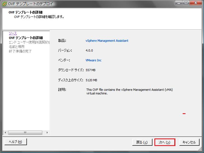The image size is (204, 153).
Task: Open VMware Inc vendor link
Action: pos(93,60)
